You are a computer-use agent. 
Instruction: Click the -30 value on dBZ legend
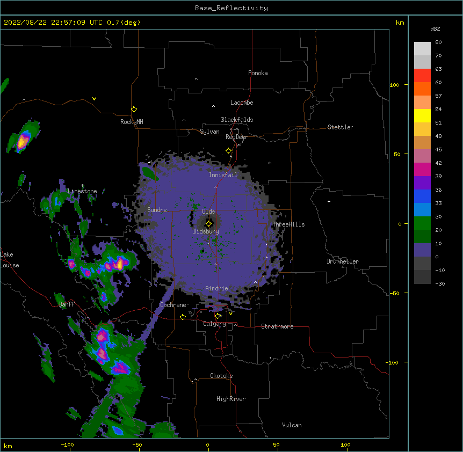tap(440, 284)
